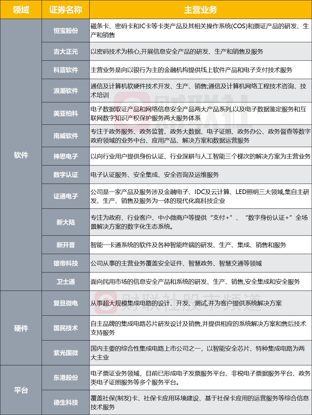
Task: Select the 数字认证 stock name
Action: click(x=65, y=175)
